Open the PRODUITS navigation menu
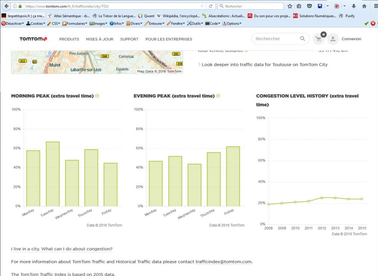 [69, 39]
